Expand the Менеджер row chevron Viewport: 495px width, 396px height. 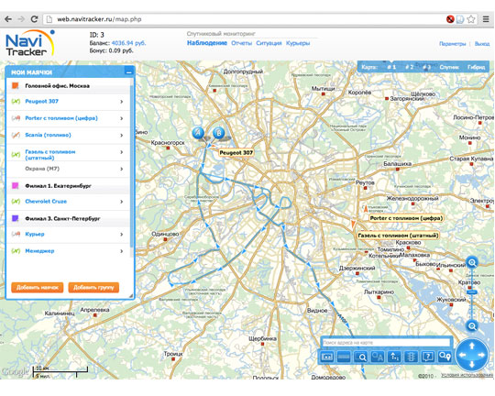(x=122, y=251)
